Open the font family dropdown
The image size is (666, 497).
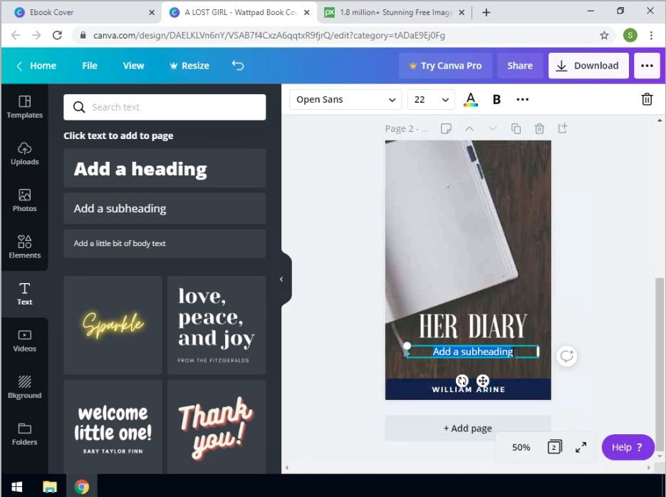345,100
